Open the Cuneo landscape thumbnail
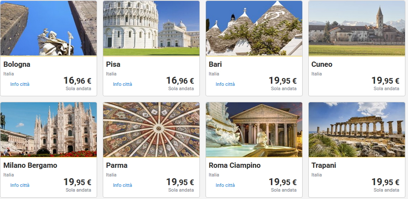This screenshot has width=408, height=199. coord(356,28)
